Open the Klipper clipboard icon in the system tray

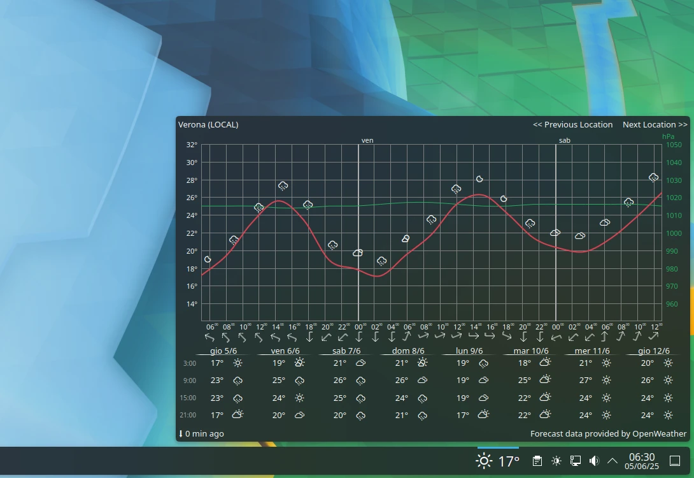537,460
